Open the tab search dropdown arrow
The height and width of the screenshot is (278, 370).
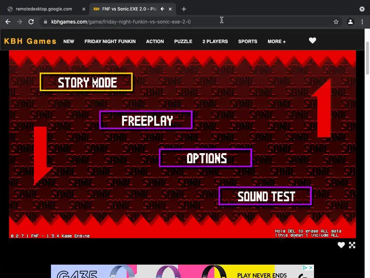coord(362,9)
